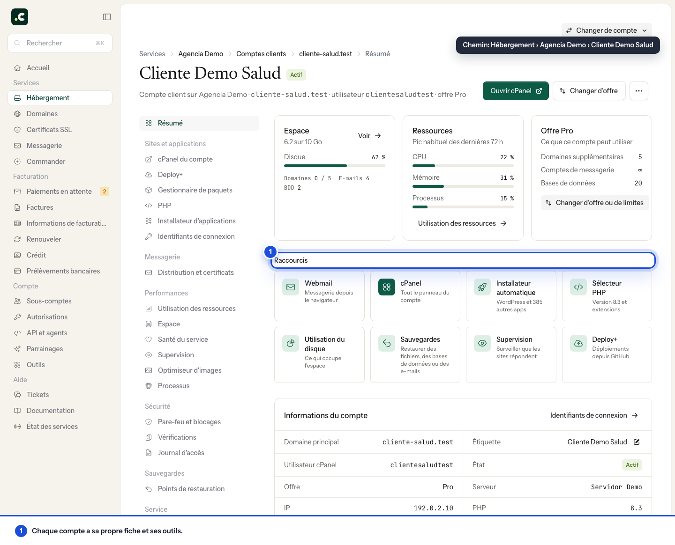The width and height of the screenshot is (675, 545).
Task: Open the three-dots more actions menu
Action: tap(639, 91)
